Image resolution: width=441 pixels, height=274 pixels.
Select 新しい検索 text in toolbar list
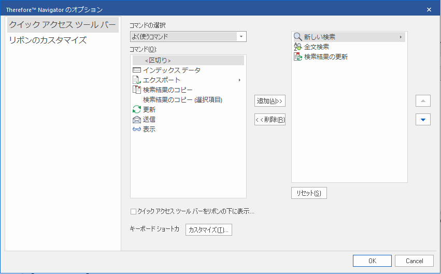pyautogui.click(x=320, y=37)
